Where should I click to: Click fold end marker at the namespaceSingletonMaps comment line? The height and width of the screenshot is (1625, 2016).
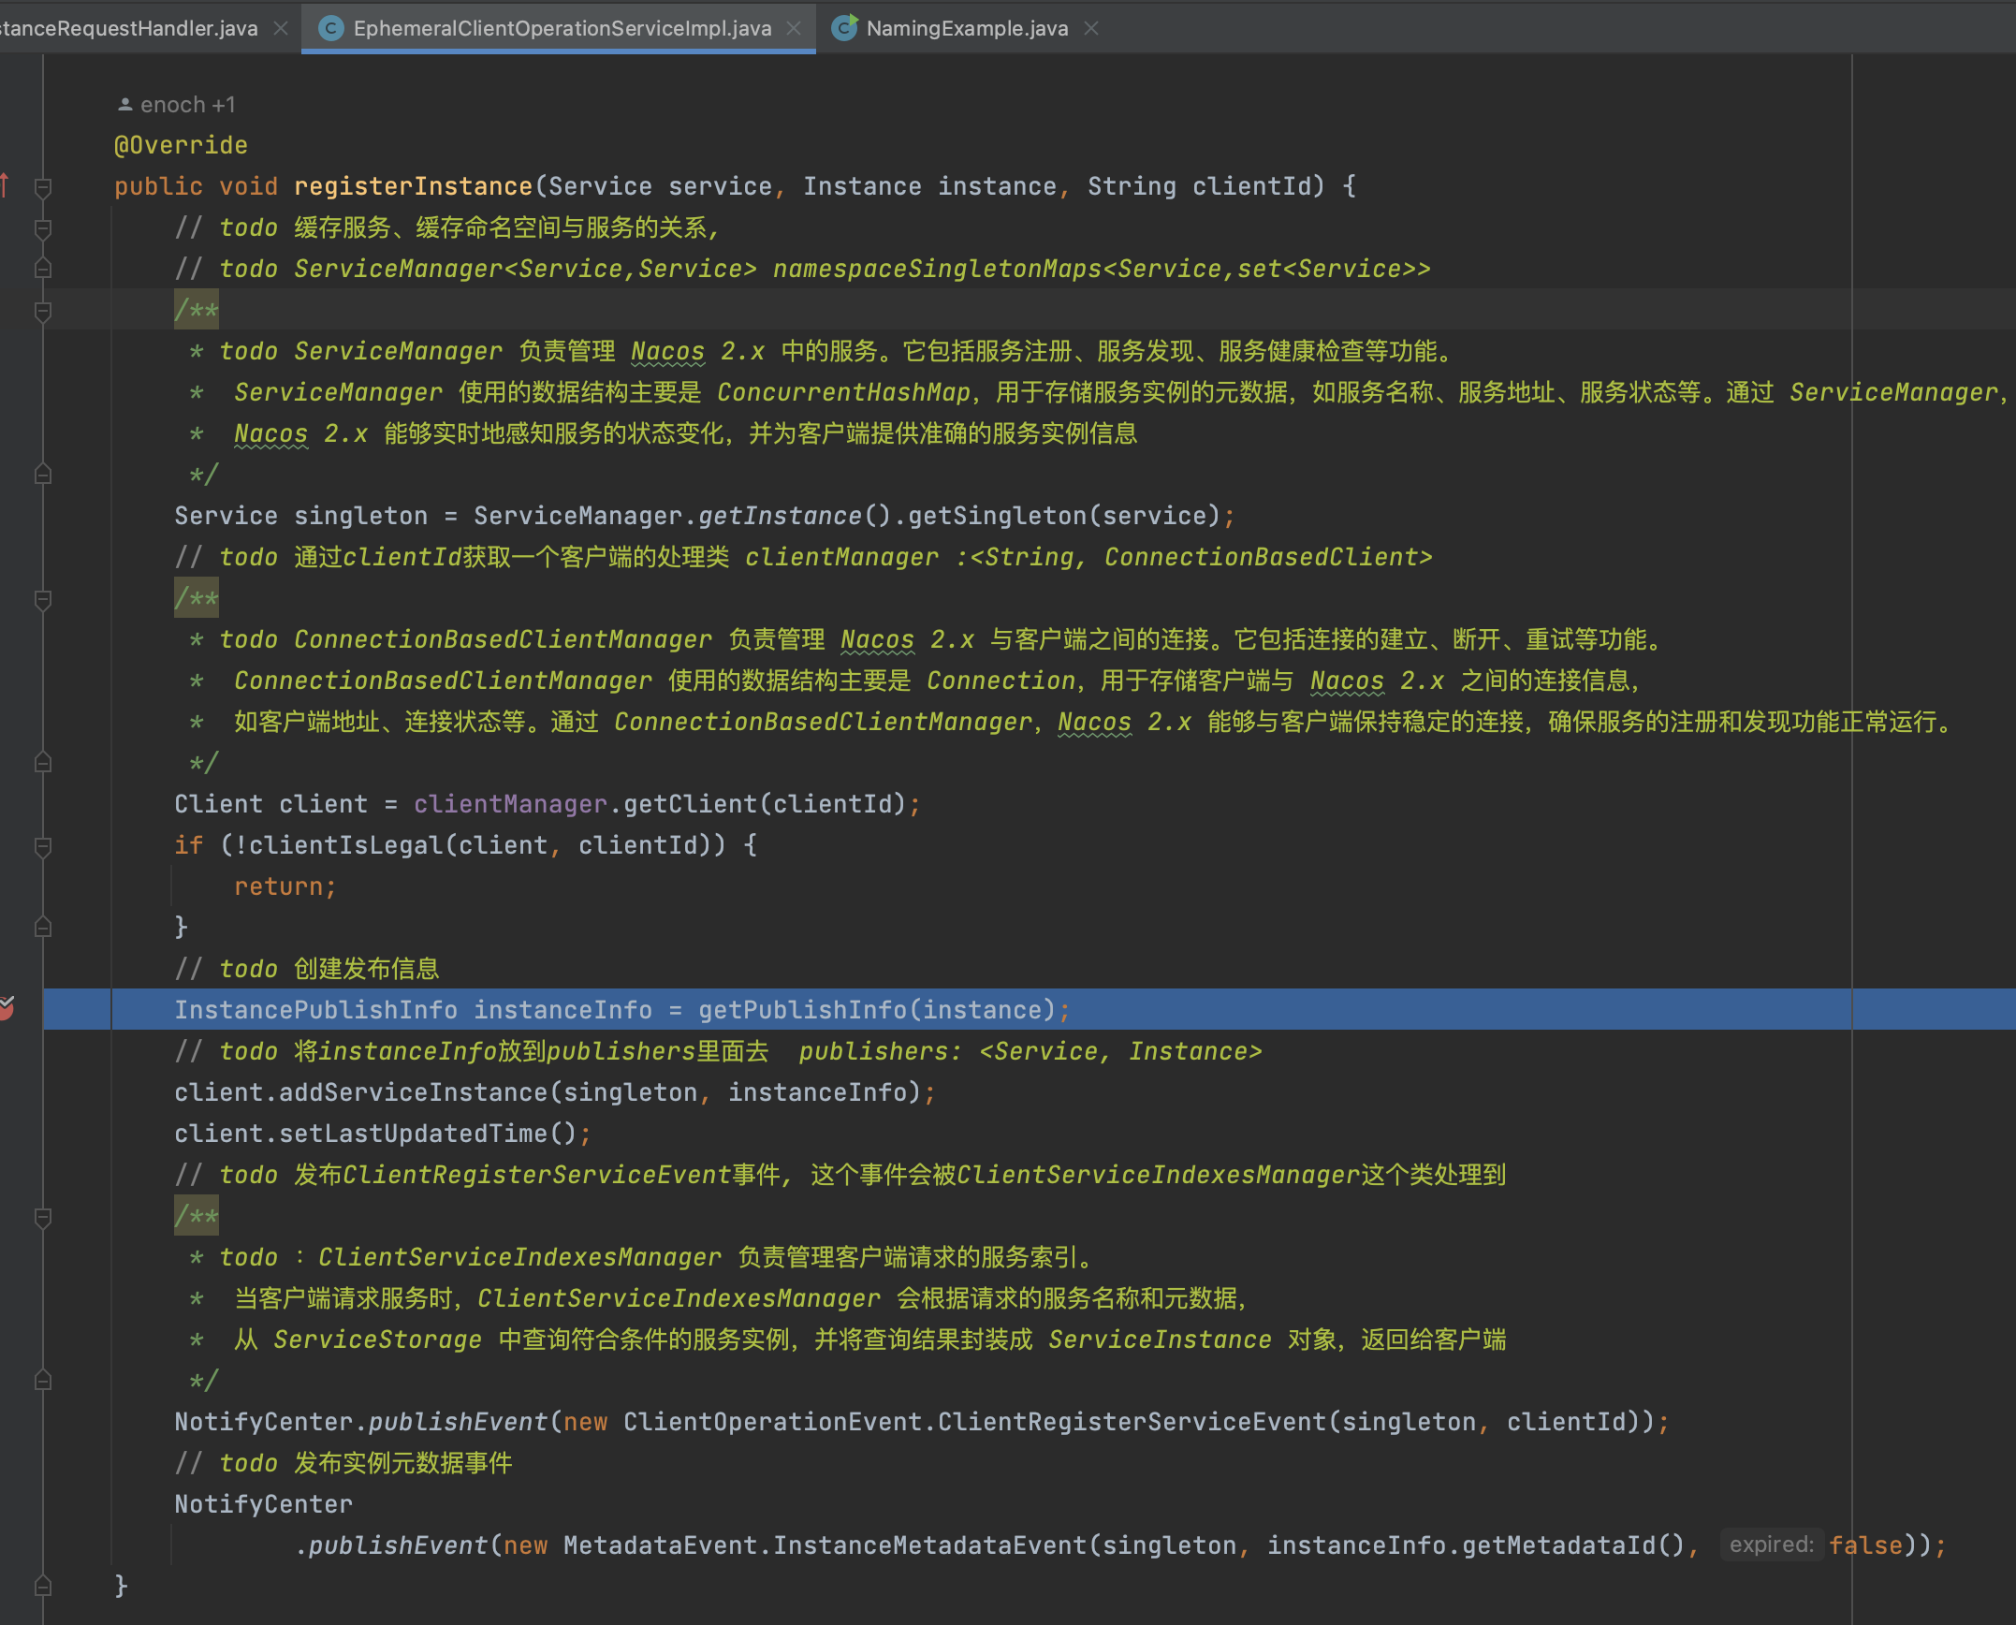(43, 269)
